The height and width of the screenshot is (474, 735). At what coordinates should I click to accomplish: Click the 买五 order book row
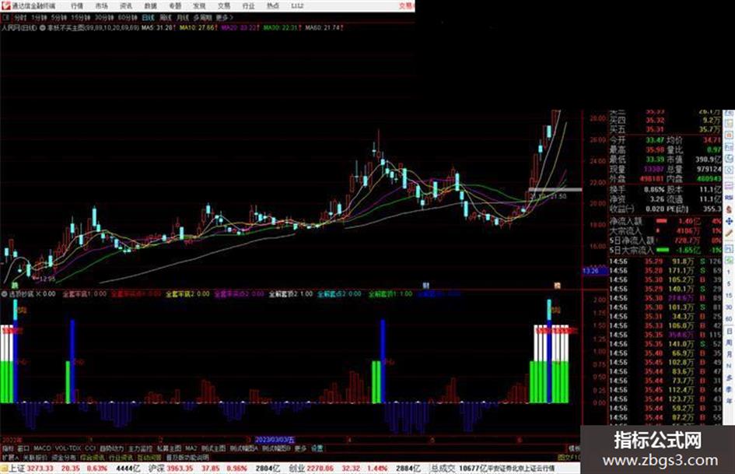tap(665, 129)
